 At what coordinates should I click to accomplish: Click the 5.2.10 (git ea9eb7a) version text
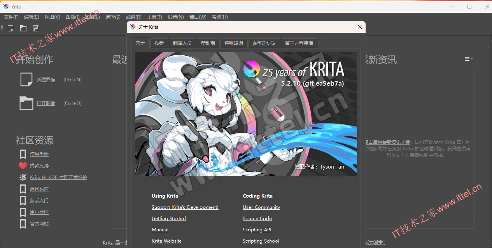pyautogui.click(x=313, y=83)
